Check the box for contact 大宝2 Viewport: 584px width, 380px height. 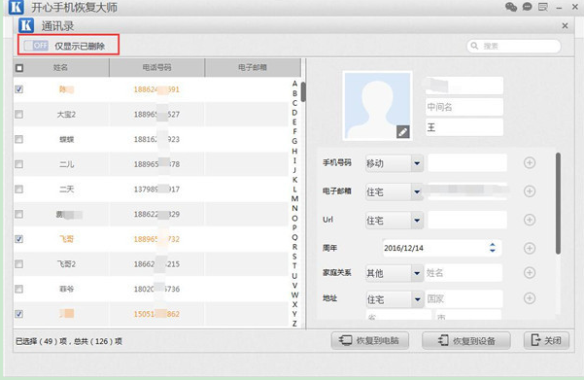tap(18, 114)
